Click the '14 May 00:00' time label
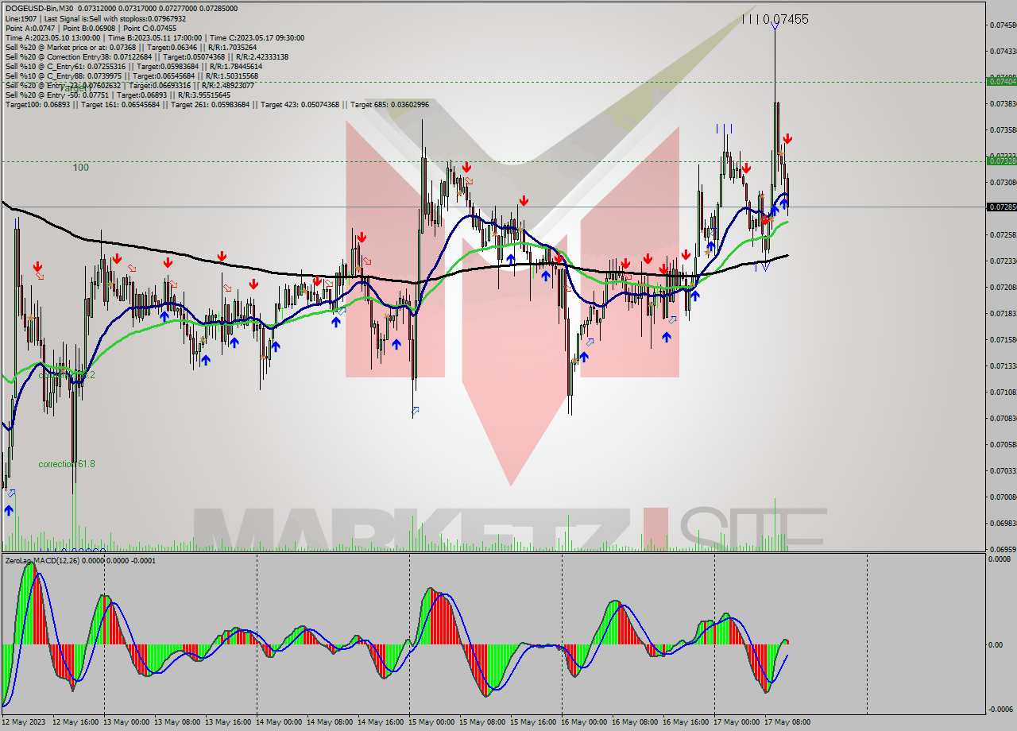The height and width of the screenshot is (731, 1017). tap(279, 722)
